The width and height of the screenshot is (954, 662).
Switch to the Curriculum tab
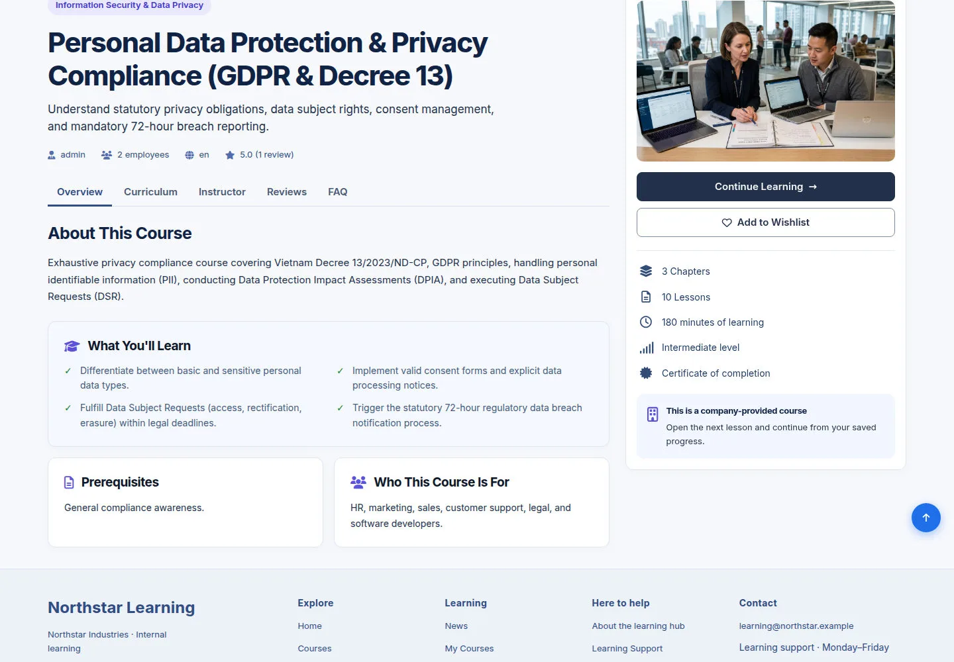[x=150, y=192]
